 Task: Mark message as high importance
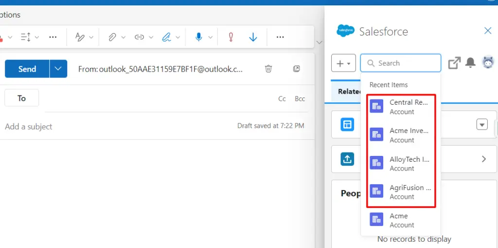point(231,37)
